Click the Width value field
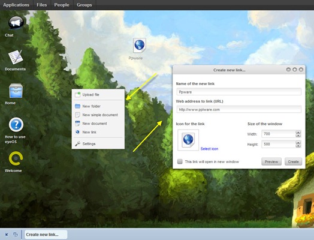The image size is (314, 240). pos(279,134)
